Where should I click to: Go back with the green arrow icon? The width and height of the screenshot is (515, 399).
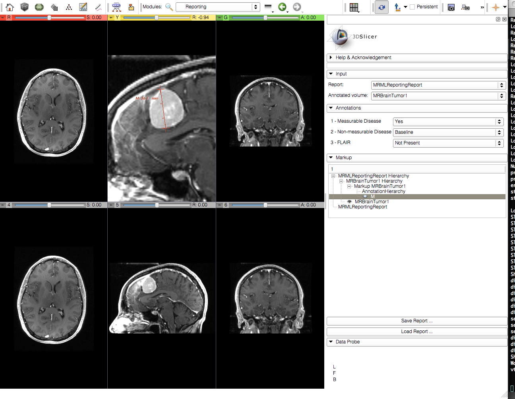click(282, 7)
